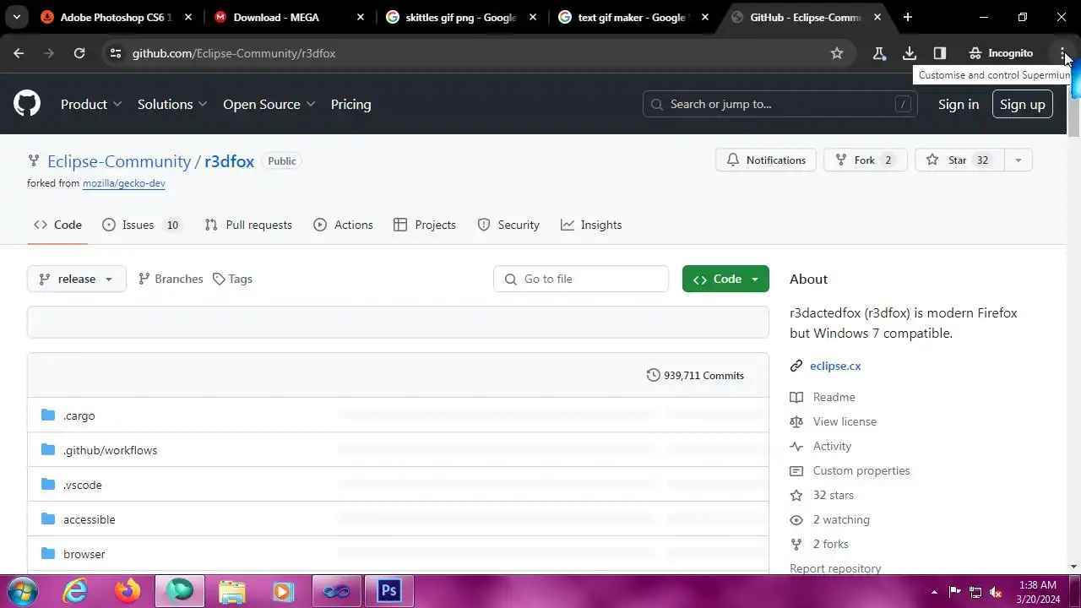Close the Download - MEGA tab
The image size is (1081, 608).
(361, 17)
